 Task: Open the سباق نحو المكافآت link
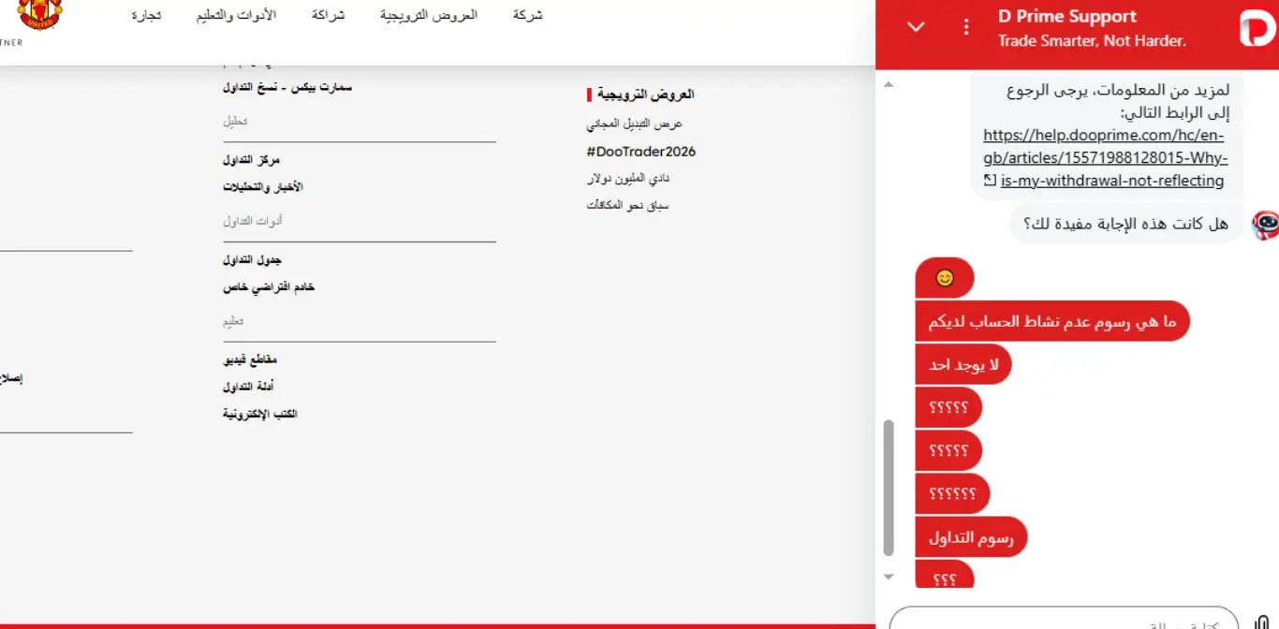click(627, 205)
